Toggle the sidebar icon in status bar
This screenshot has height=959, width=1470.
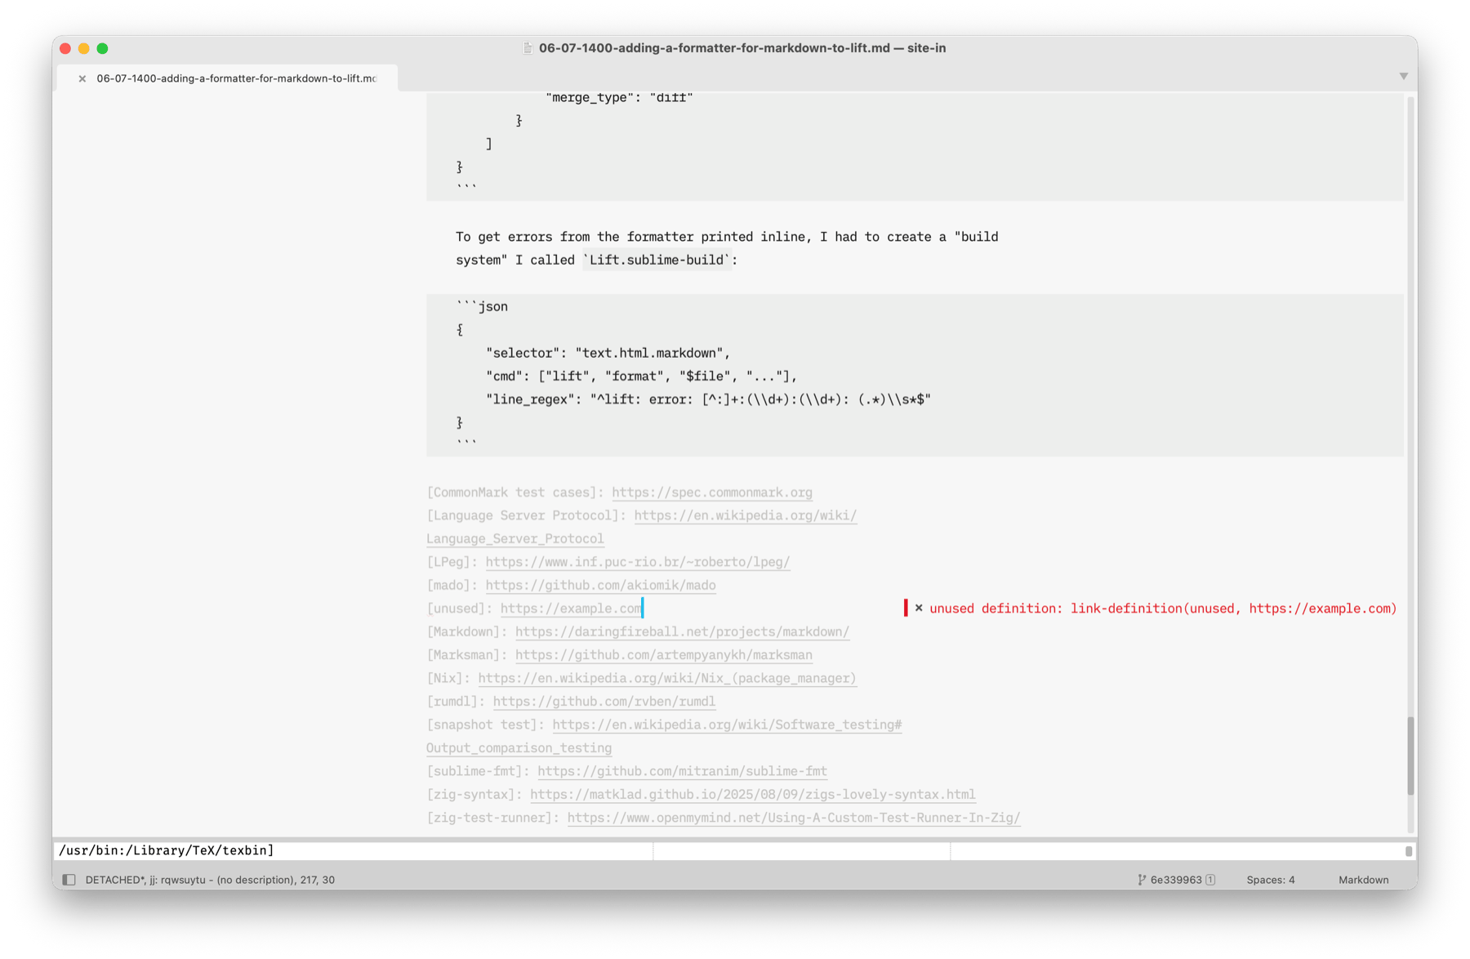tap(69, 880)
